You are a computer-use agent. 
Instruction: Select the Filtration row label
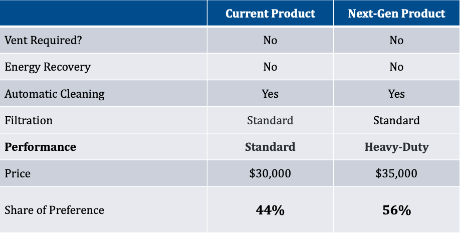pos(29,120)
